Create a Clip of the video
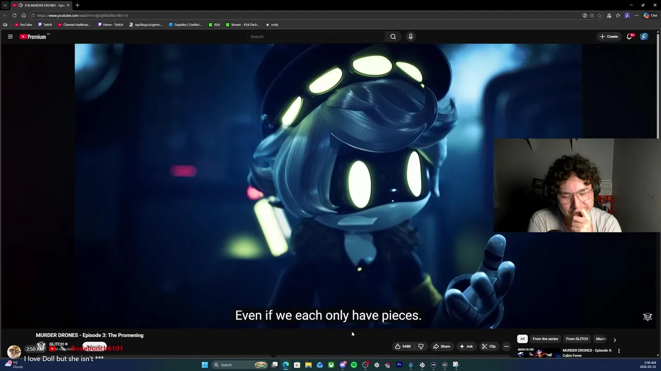 pos(489,346)
